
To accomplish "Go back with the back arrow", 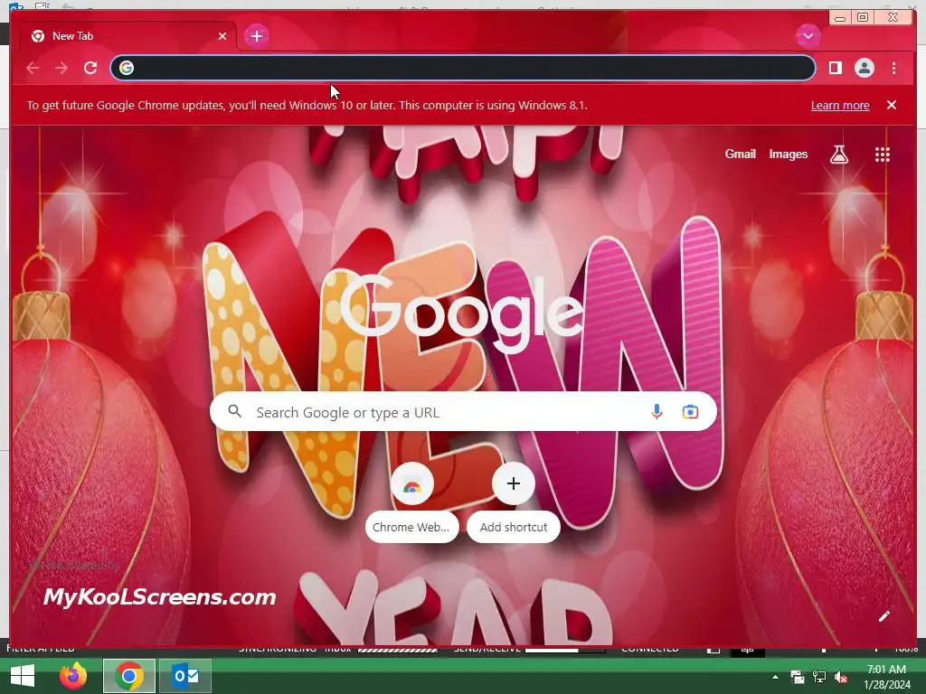I will coord(33,68).
